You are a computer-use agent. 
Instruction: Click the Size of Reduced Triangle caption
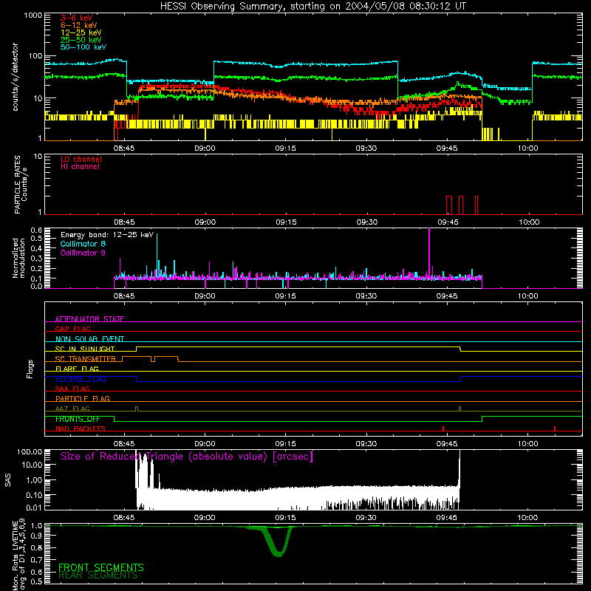click(187, 457)
